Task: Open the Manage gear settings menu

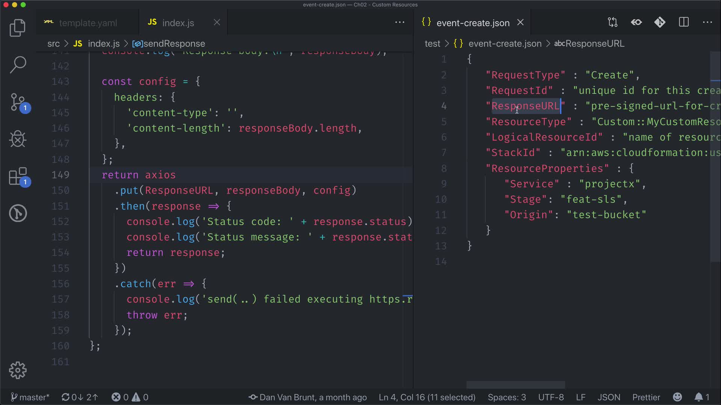Action: tap(17, 370)
